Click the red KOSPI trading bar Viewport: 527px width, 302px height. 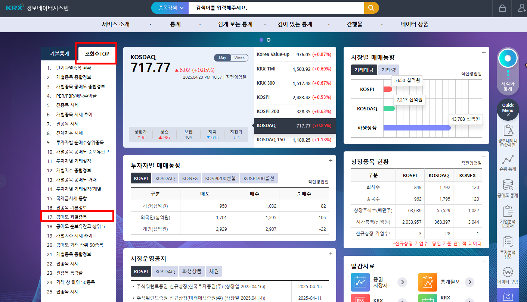(388, 89)
